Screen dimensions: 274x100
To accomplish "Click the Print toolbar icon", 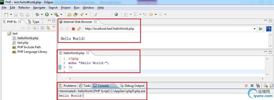I will click(x=27, y=14).
